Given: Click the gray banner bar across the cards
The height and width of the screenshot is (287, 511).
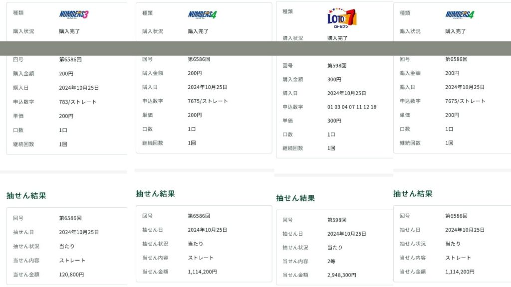Looking at the screenshot, I should (x=255, y=48).
